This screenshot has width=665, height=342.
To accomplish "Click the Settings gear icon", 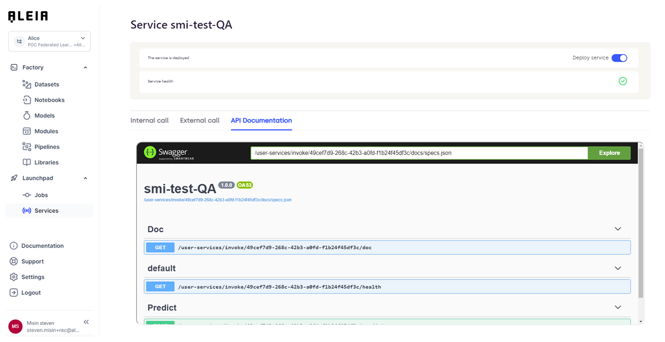I will [14, 277].
